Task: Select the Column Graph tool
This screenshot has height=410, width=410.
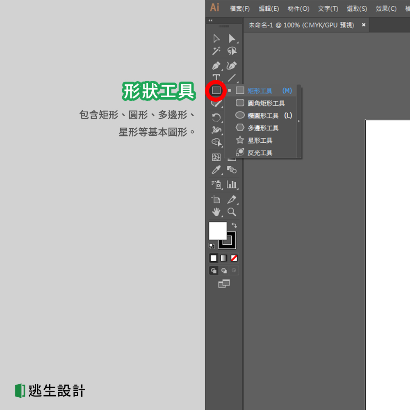Action: (232, 184)
